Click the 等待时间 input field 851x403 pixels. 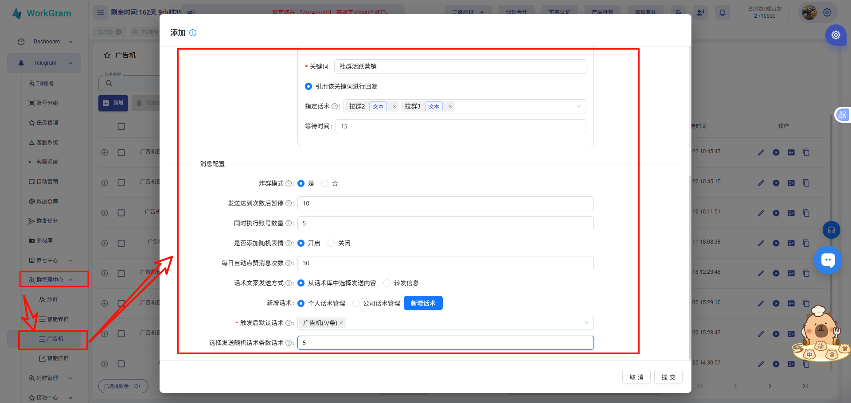(x=461, y=126)
